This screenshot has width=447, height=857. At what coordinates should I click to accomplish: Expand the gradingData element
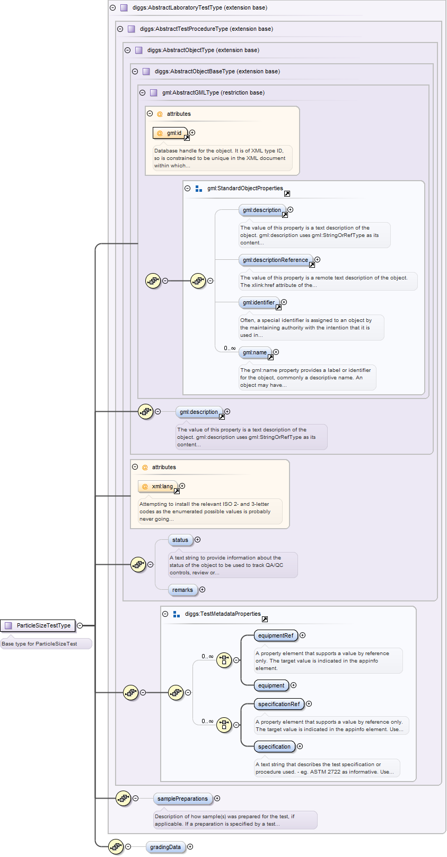coord(190,847)
